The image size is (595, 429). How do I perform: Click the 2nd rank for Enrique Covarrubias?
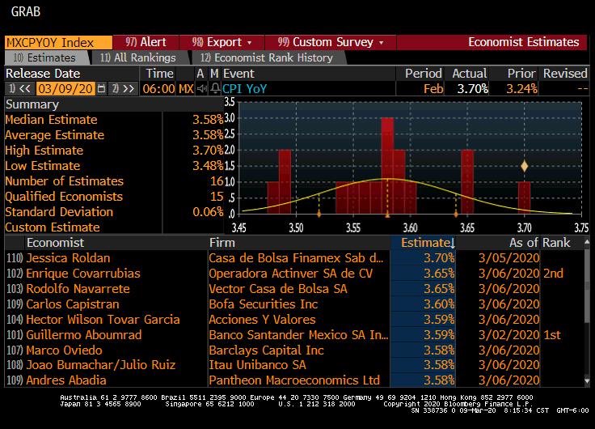pos(553,274)
